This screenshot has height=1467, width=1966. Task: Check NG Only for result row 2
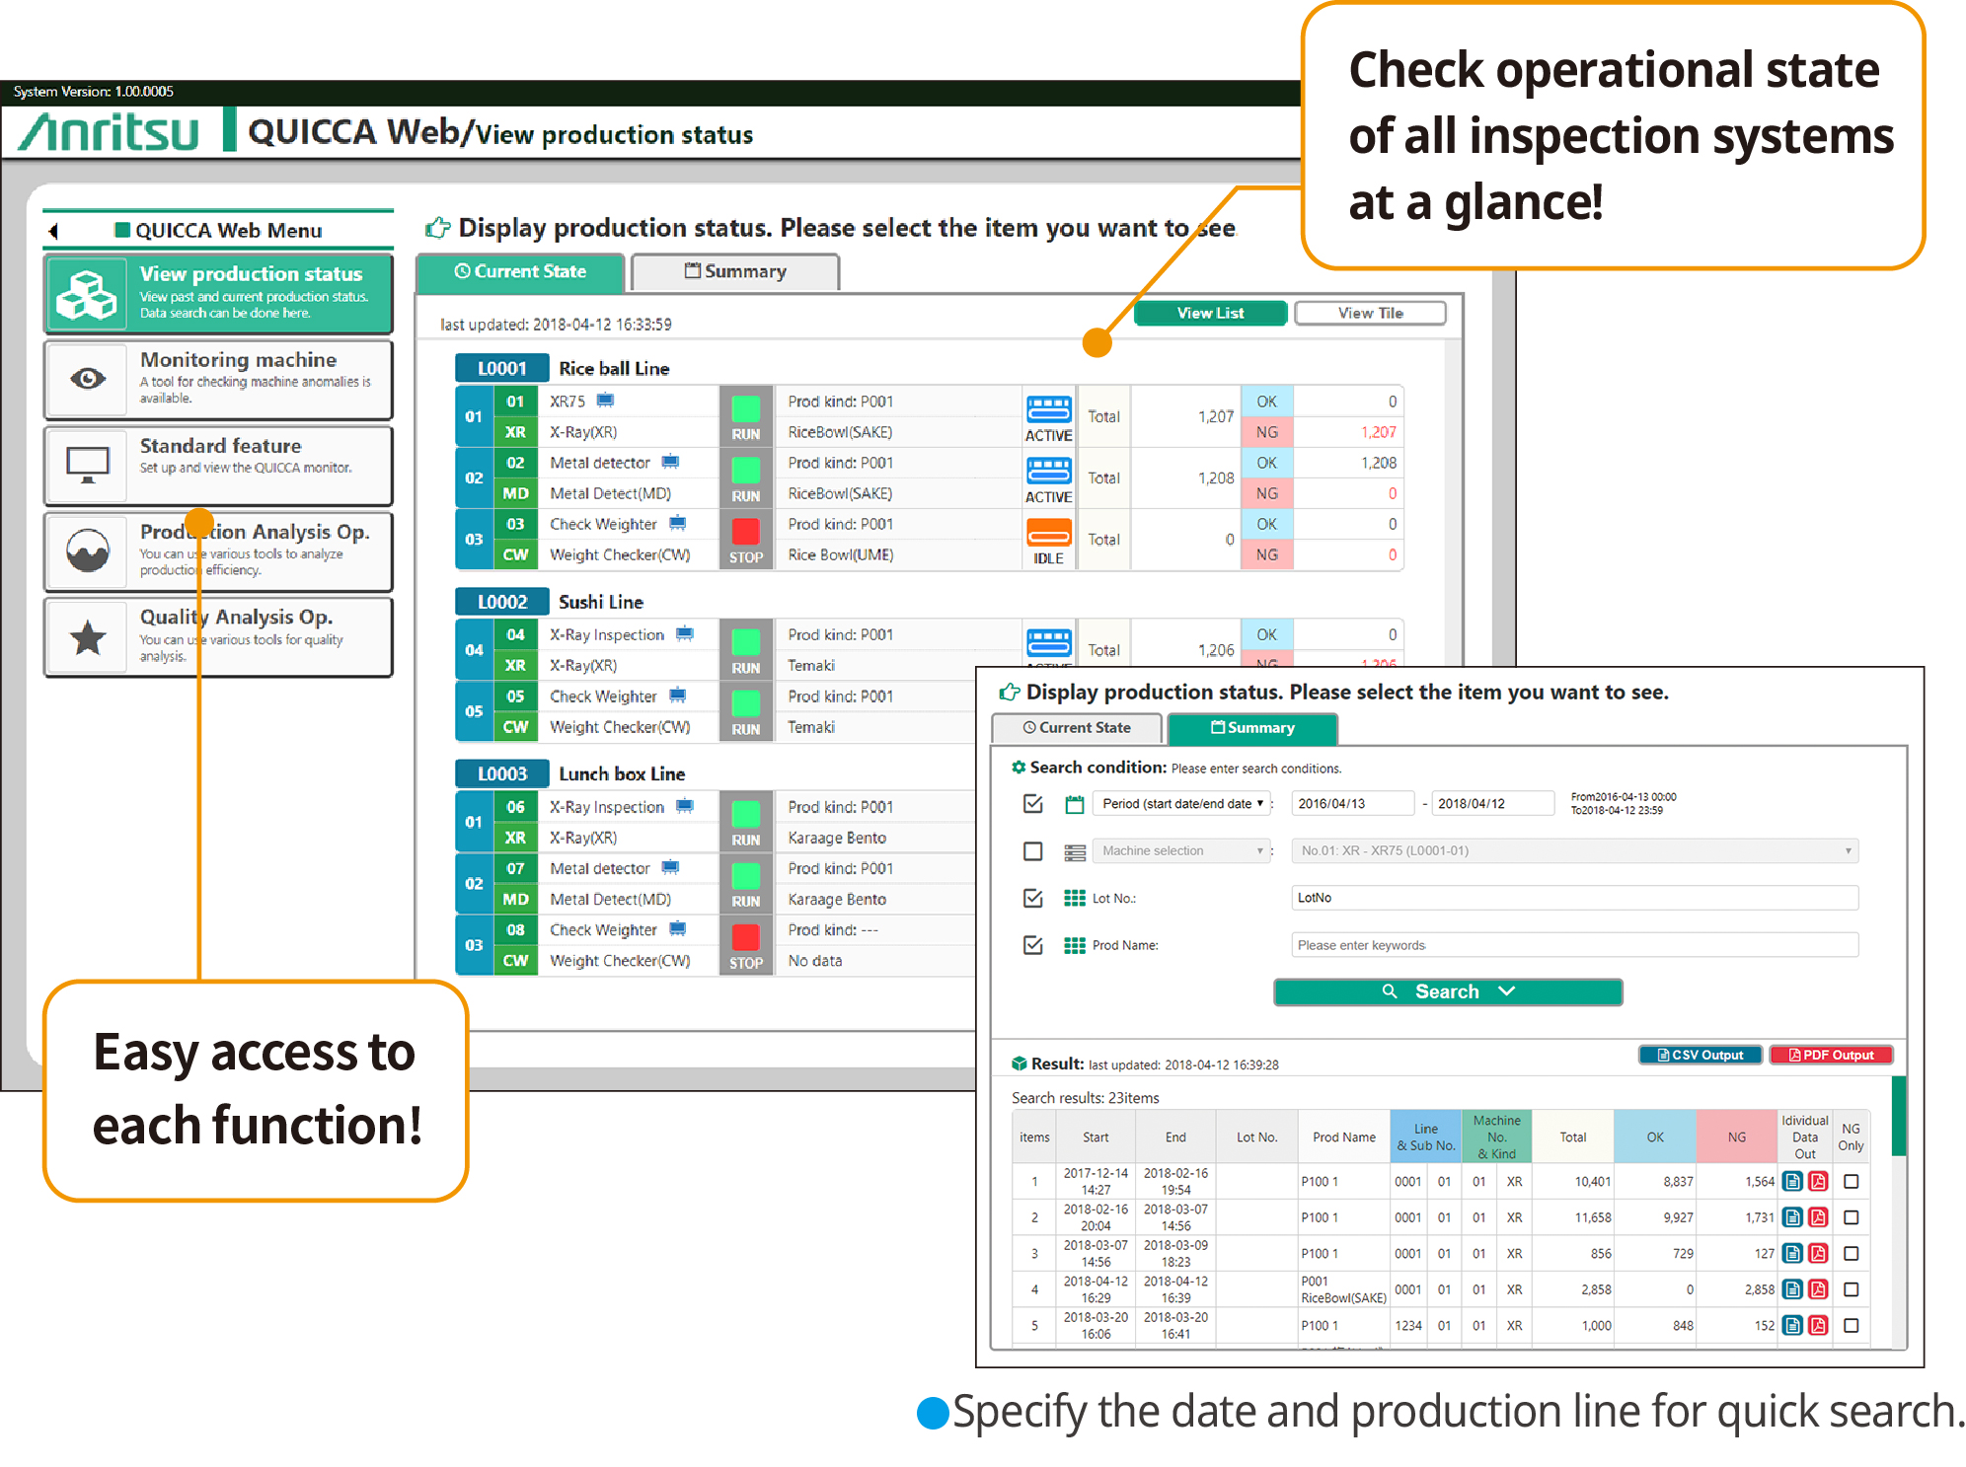tap(1852, 1217)
